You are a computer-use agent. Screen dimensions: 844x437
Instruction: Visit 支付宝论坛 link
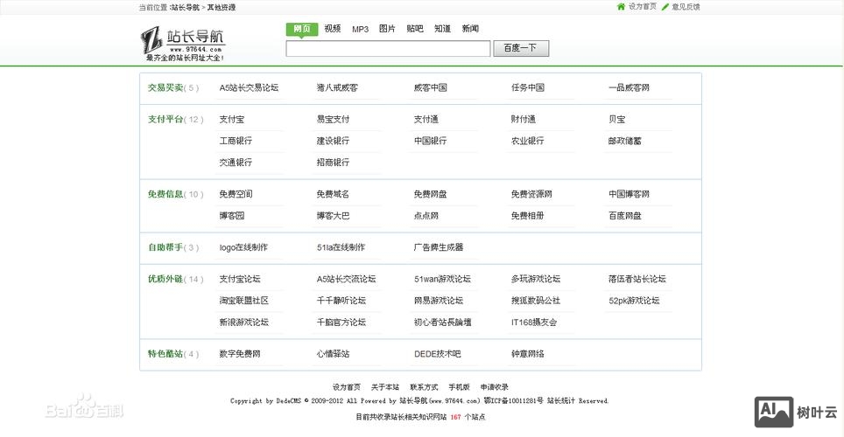tap(240, 279)
